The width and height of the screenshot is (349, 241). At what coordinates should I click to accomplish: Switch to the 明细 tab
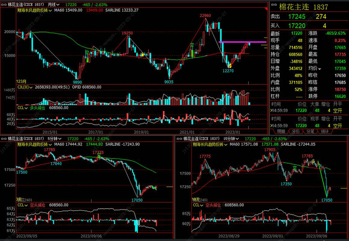click(281, 131)
